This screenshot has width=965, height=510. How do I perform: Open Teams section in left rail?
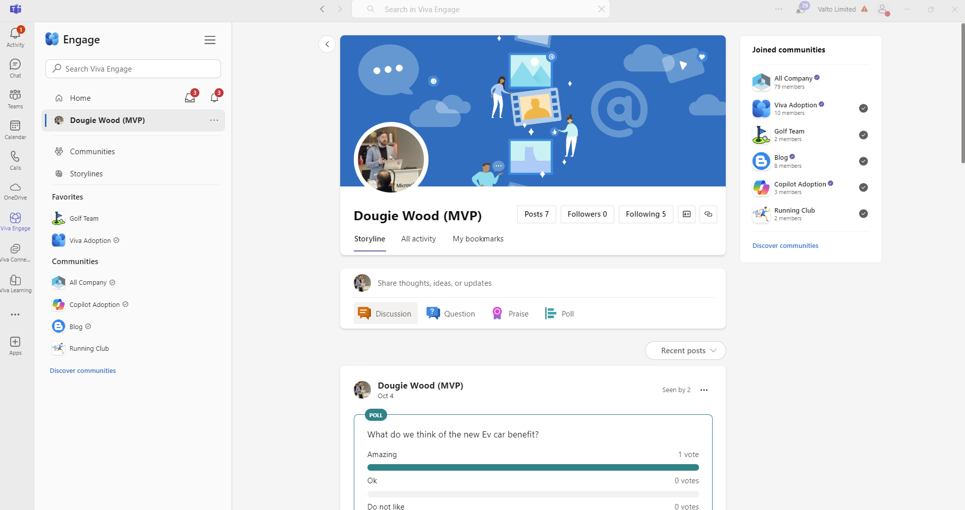[x=16, y=99]
